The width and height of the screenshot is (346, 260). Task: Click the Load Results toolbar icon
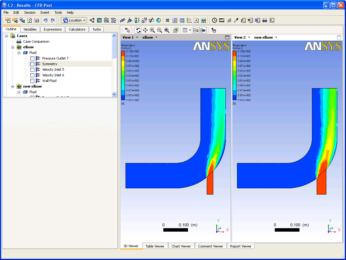point(8,20)
